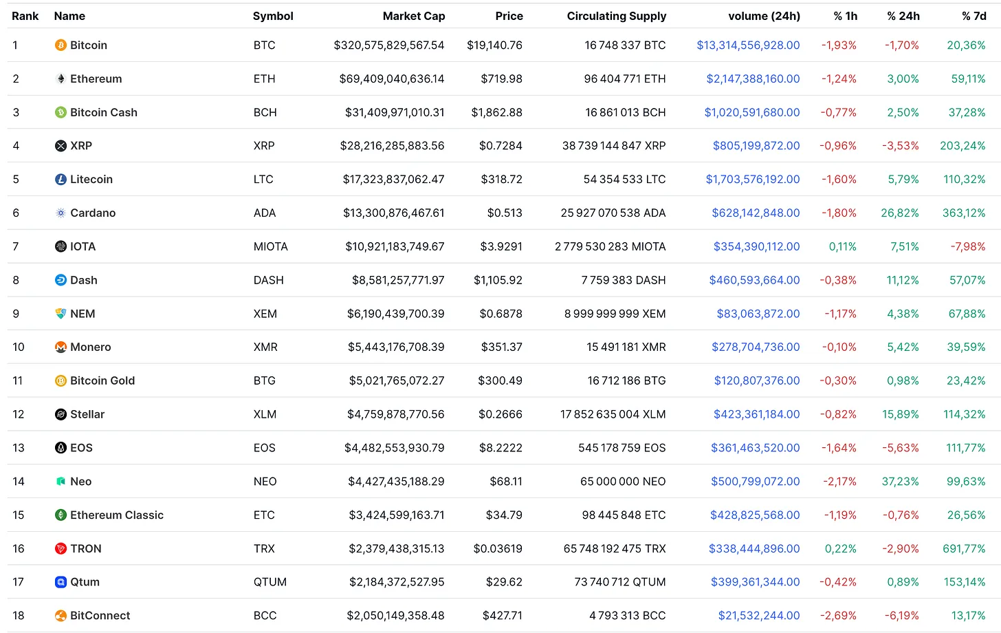
Task: Click the Ethereum diamond logo icon
Action: [60, 79]
